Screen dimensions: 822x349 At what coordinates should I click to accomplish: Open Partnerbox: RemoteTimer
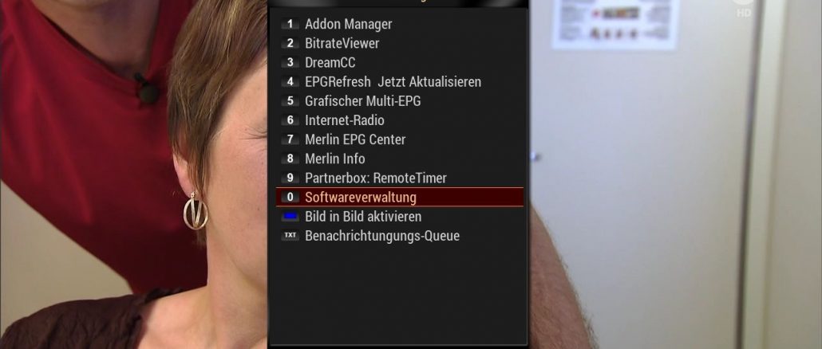(x=400, y=178)
